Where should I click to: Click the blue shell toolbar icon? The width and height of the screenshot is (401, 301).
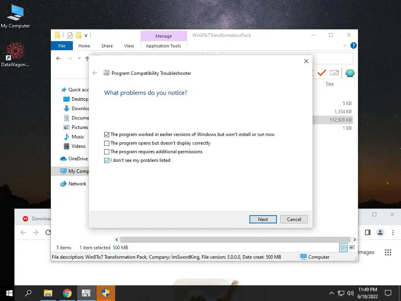click(x=350, y=73)
